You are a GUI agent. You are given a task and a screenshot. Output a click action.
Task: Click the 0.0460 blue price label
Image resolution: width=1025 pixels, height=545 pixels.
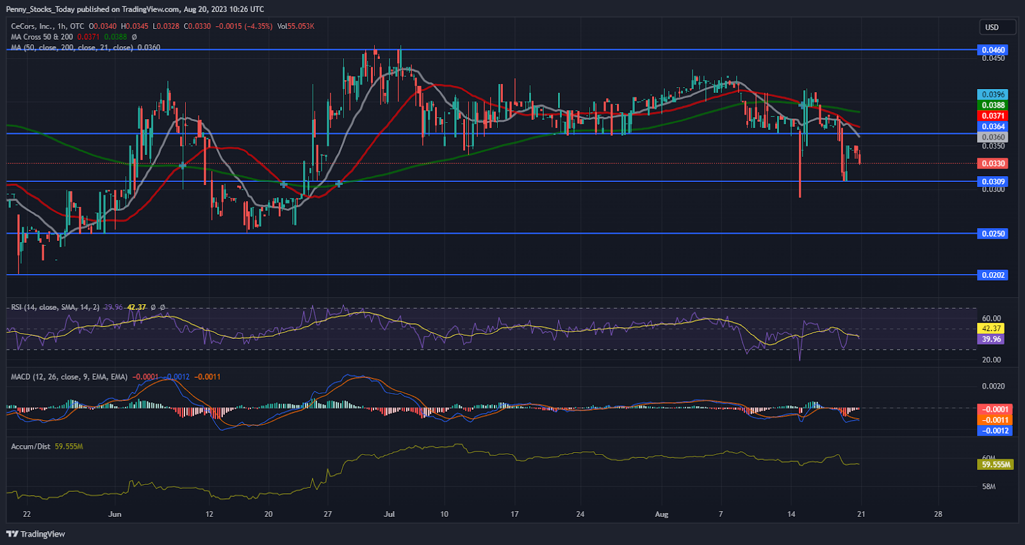coord(993,50)
